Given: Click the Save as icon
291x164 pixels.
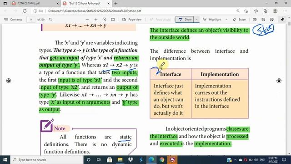Looking at the screenshot, I should click(x=272, y=19).
